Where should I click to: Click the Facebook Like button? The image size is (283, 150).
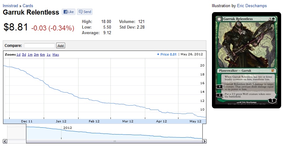click(x=69, y=12)
